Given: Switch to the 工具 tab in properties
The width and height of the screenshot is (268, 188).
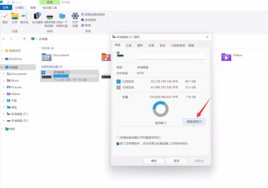Looking at the screenshot, I should 129,45.
